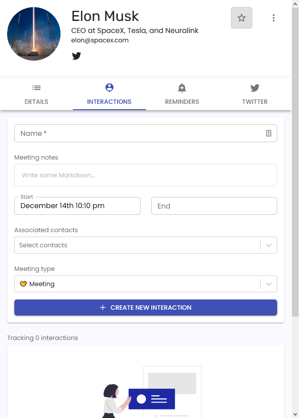Open the Start date picker field
Screen dimensions: 299x418
[77, 206]
